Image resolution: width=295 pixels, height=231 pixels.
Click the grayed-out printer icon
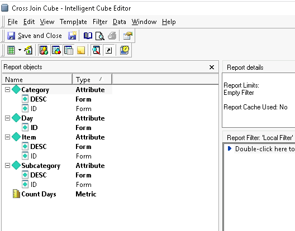coord(112,36)
